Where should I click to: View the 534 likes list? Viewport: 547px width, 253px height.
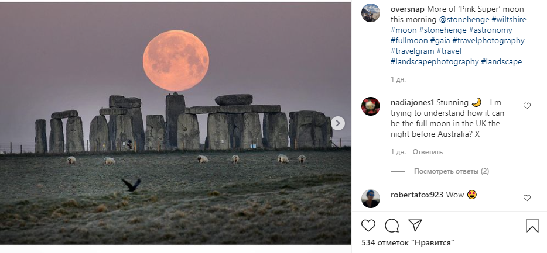[x=408, y=242]
